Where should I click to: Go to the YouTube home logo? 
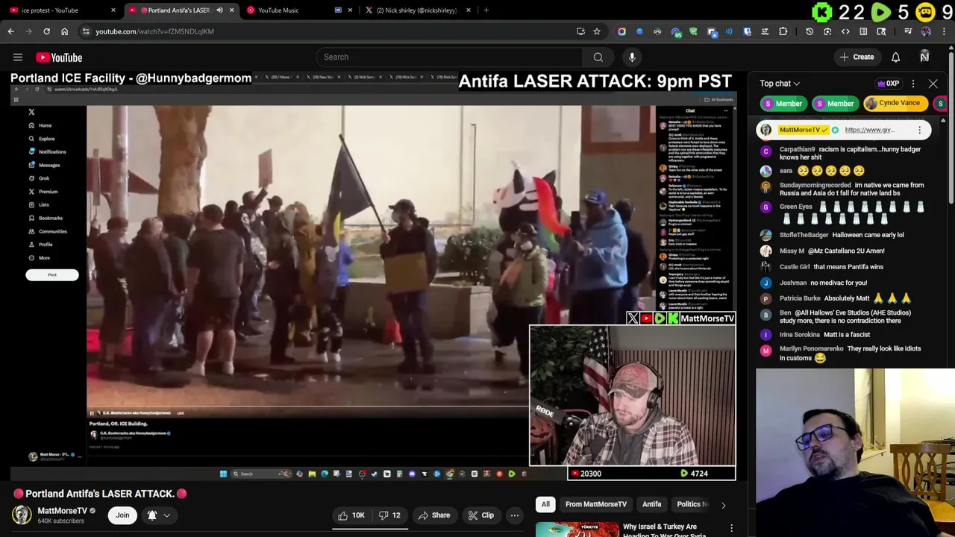(59, 57)
